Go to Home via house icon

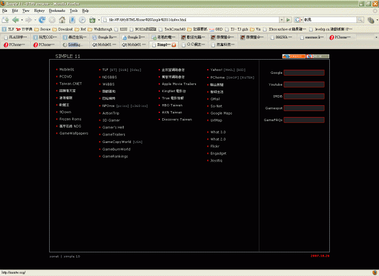point(62,20)
